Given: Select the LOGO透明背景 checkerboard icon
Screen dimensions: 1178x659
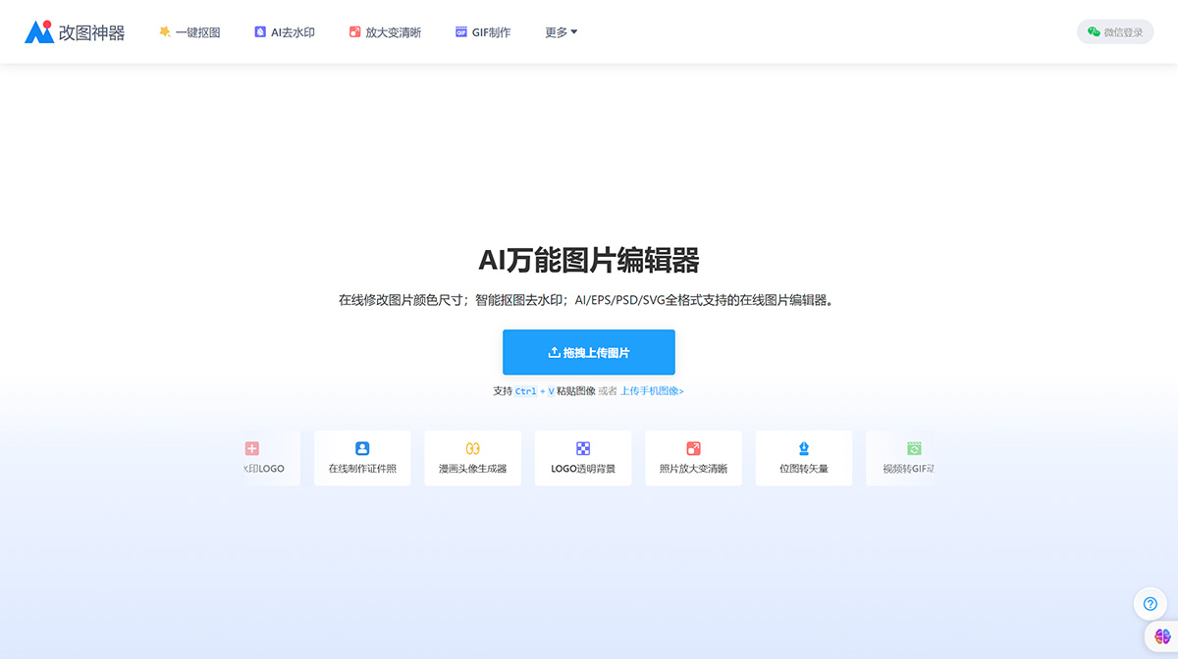Looking at the screenshot, I should coord(582,450).
